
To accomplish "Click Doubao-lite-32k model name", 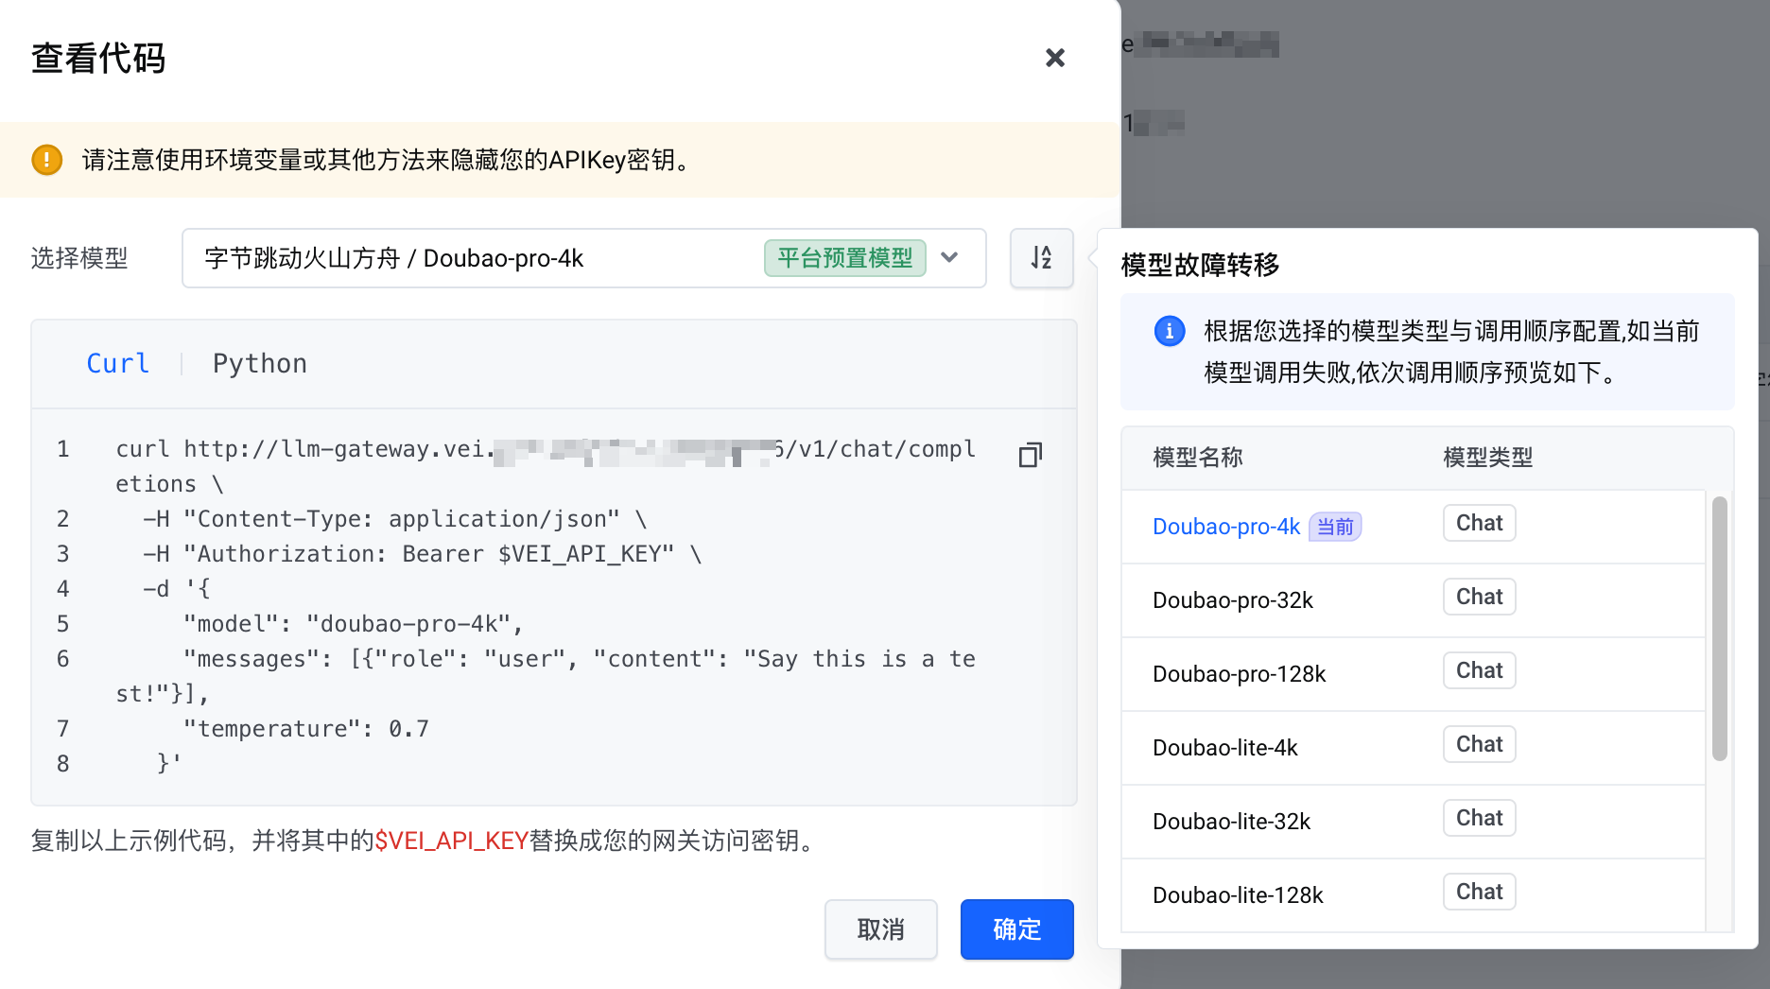I will [1232, 822].
